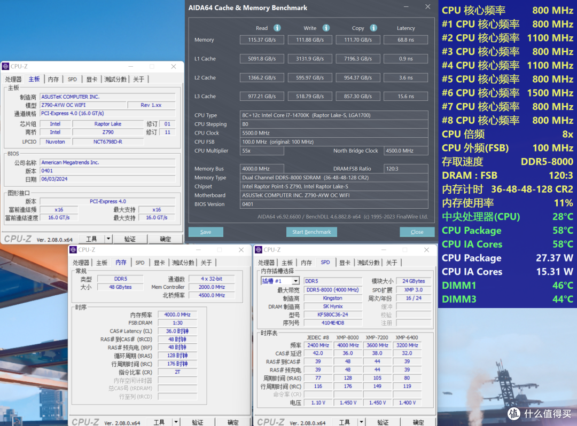
Task: Click SPD extension XMP 3.0 field
Action: tap(414, 290)
